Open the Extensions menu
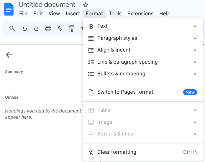 140,14
